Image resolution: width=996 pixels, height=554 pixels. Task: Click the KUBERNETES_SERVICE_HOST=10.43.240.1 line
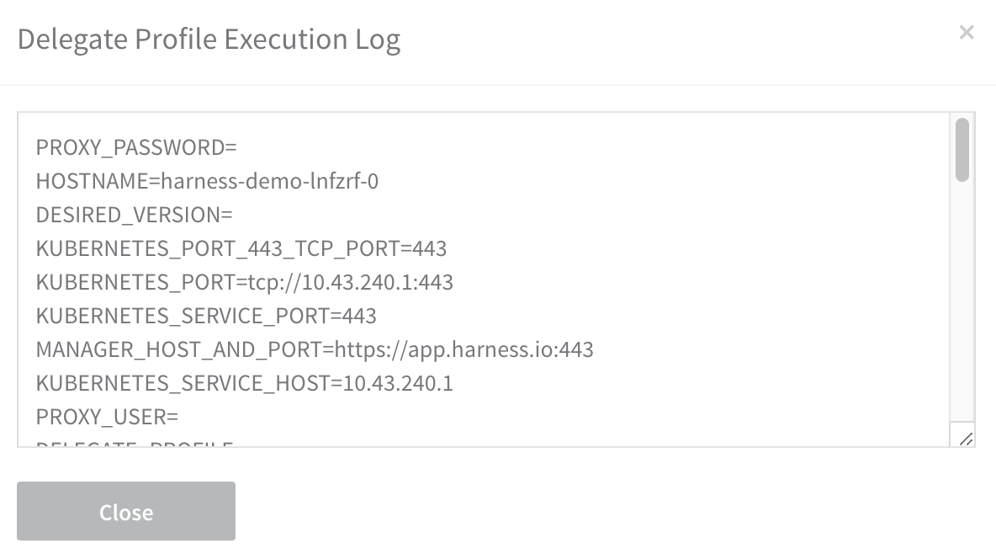click(245, 384)
